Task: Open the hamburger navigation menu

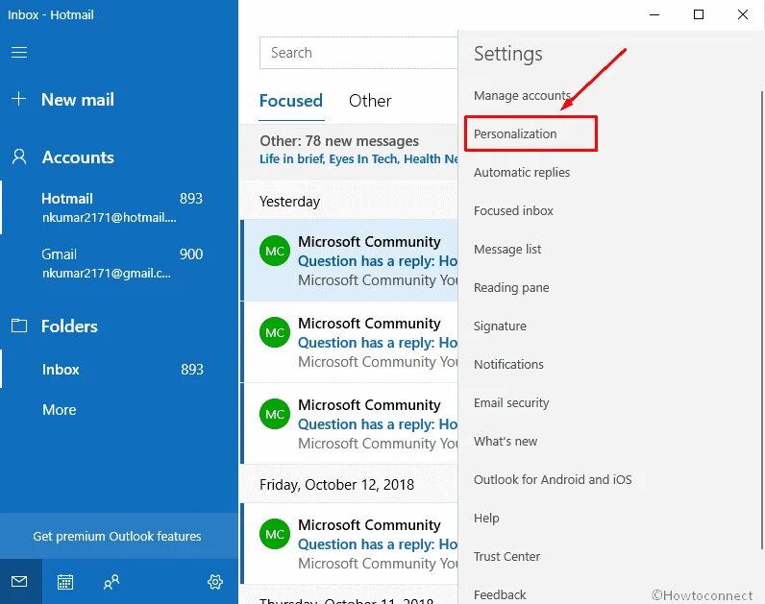Action: click(x=19, y=52)
